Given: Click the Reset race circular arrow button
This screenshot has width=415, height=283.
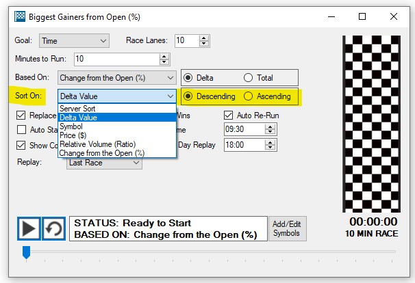Looking at the screenshot, I should 53,228.
